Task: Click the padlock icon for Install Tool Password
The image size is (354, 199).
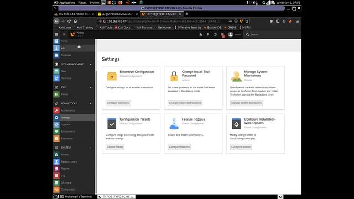Action: (x=174, y=76)
